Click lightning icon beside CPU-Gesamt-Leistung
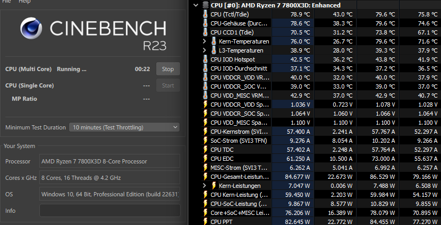 coord(205,177)
